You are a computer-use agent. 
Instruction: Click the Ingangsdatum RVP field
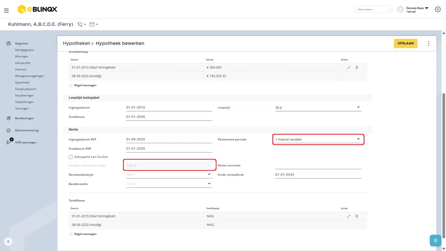169,139
